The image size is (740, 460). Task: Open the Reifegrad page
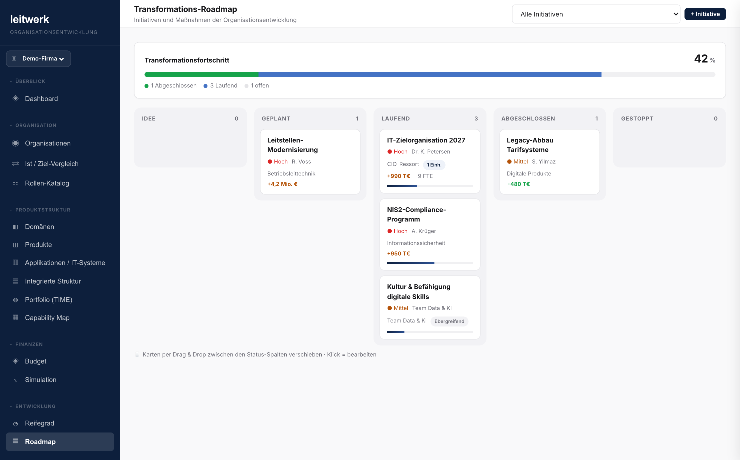(60, 423)
